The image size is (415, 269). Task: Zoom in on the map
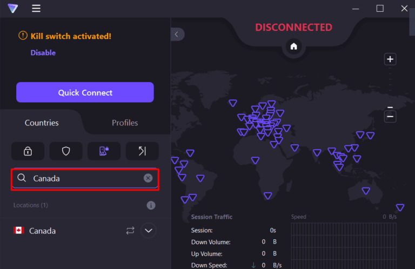click(x=390, y=59)
